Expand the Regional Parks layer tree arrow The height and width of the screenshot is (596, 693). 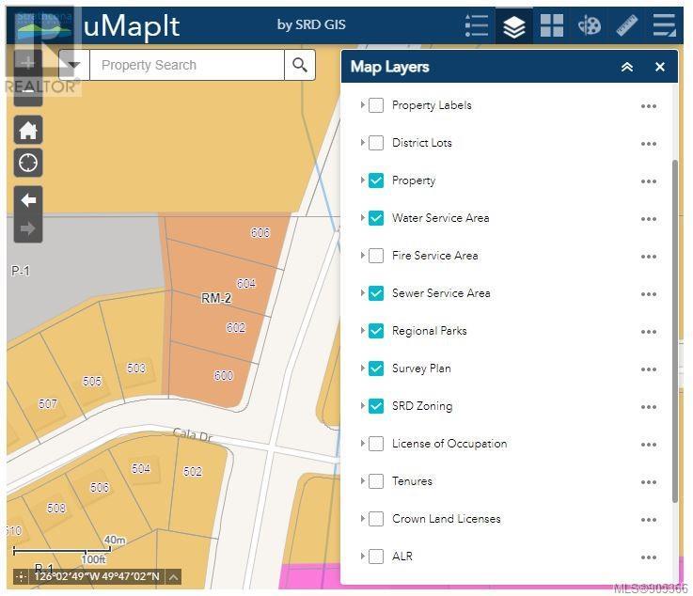click(362, 331)
